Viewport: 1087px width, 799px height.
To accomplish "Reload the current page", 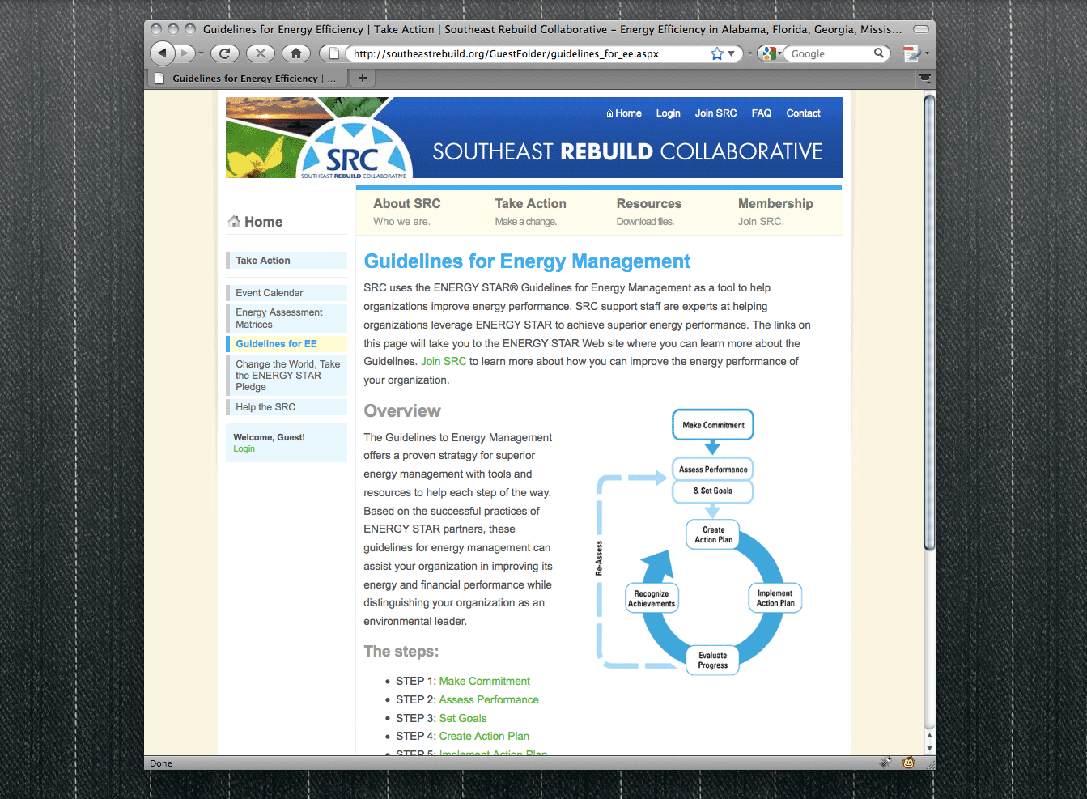I will pyautogui.click(x=224, y=53).
